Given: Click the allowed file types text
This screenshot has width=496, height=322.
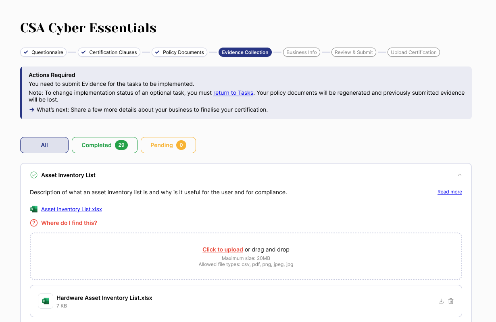Looking at the screenshot, I should pos(246,264).
